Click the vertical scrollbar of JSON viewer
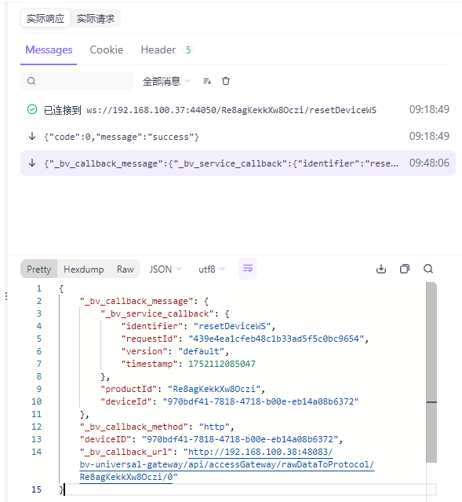The image size is (462, 502). pos(431,372)
